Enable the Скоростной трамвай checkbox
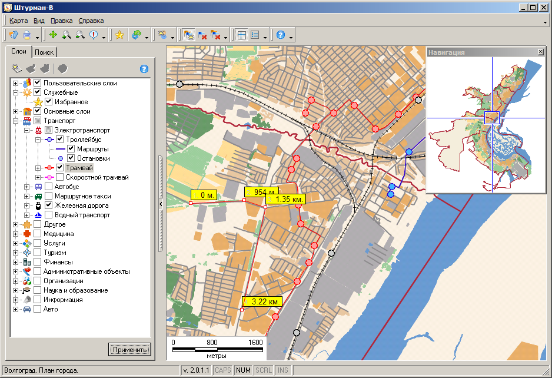 point(60,177)
